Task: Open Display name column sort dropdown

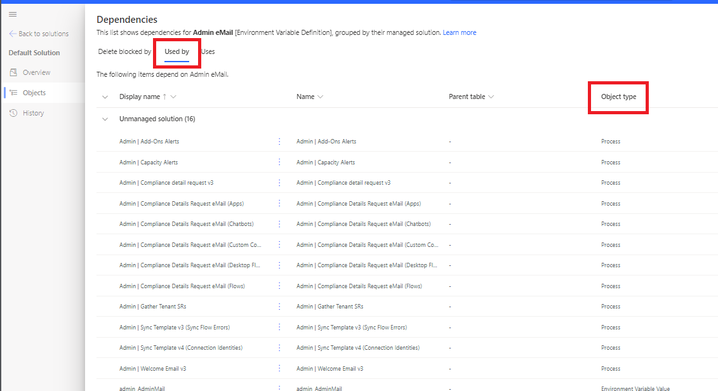Action: [x=173, y=96]
